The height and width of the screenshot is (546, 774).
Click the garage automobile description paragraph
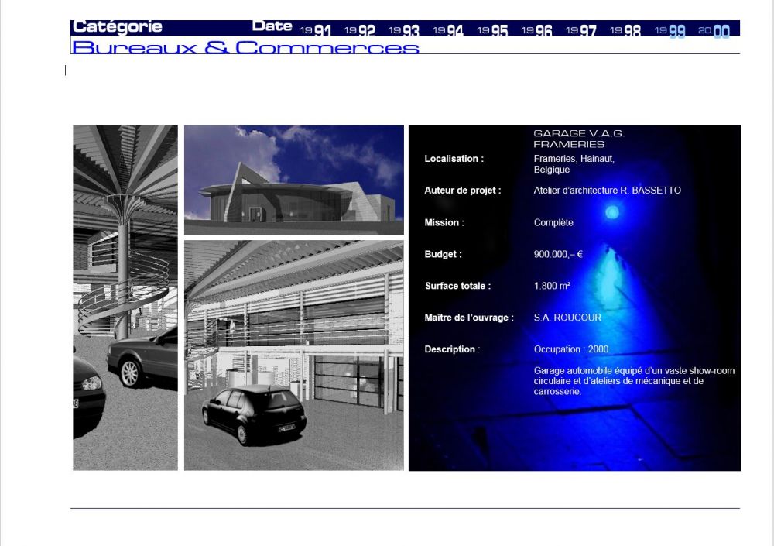[635, 381]
